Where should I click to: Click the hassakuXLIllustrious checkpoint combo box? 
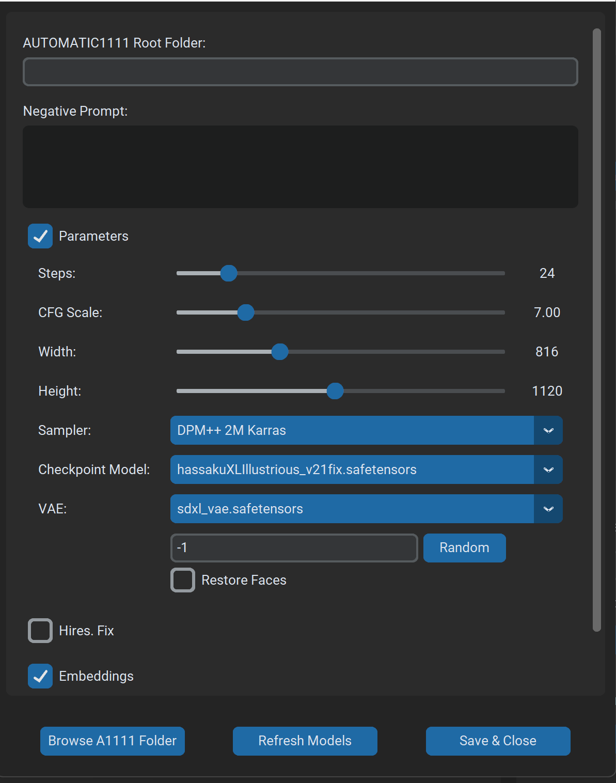[x=351, y=469]
